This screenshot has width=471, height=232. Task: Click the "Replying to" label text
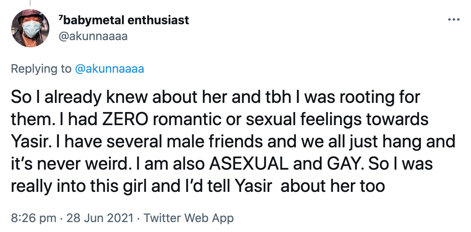pos(41,69)
